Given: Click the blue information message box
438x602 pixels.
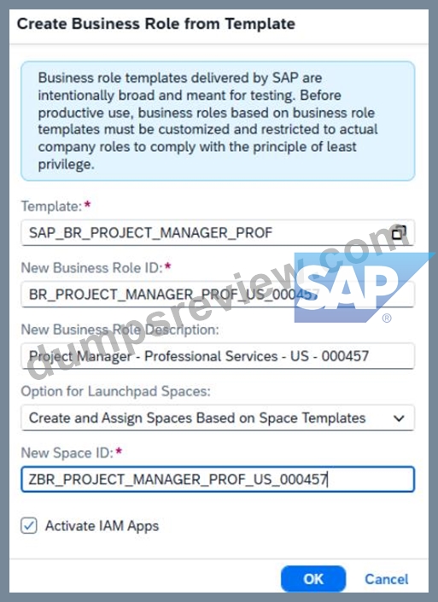Looking at the screenshot, I should point(218,121).
